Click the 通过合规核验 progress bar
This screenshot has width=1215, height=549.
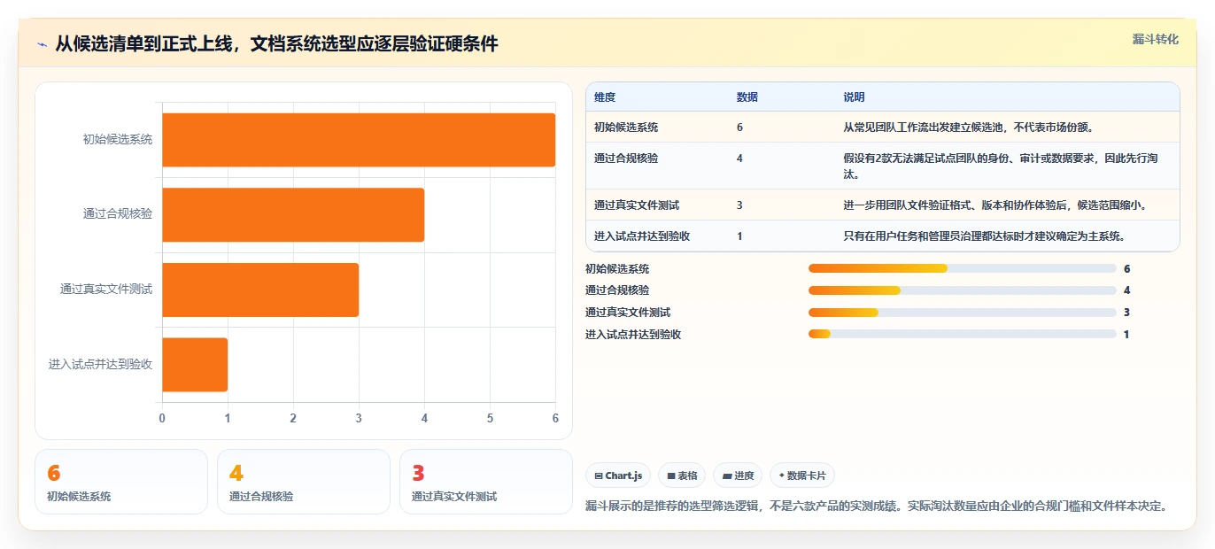point(962,290)
